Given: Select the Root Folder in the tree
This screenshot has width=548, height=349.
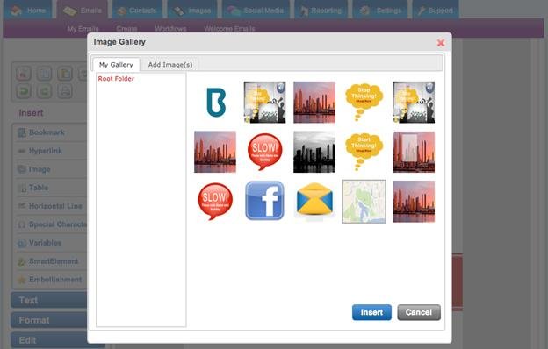Looking at the screenshot, I should tap(116, 79).
